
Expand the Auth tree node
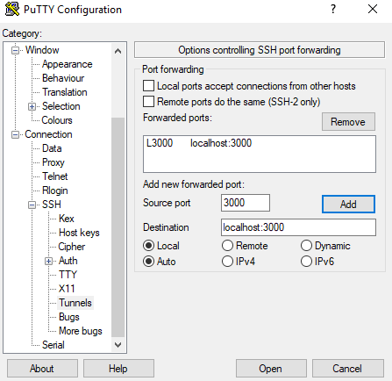[x=48, y=261]
